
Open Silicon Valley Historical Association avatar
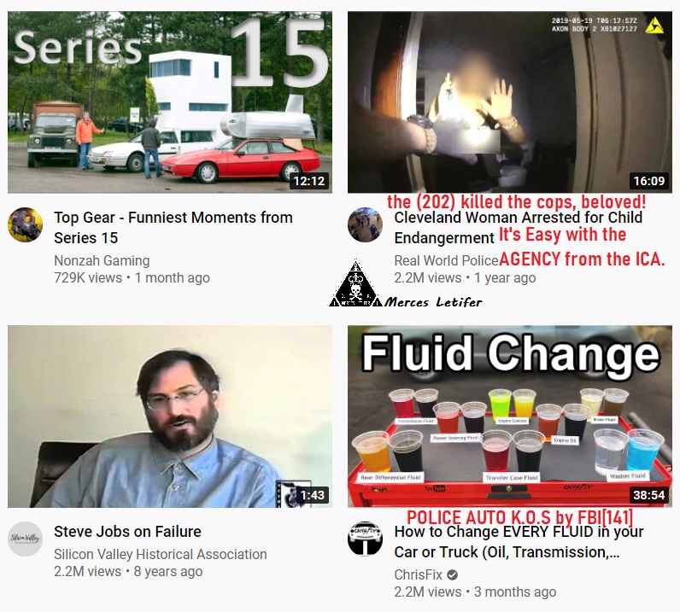click(25, 539)
